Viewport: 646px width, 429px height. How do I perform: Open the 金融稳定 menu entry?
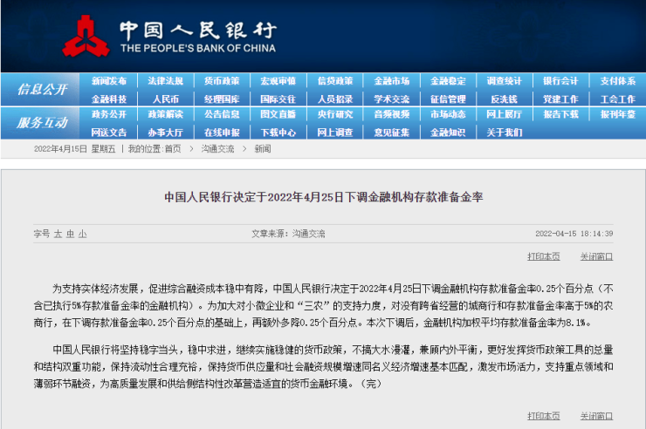click(448, 81)
